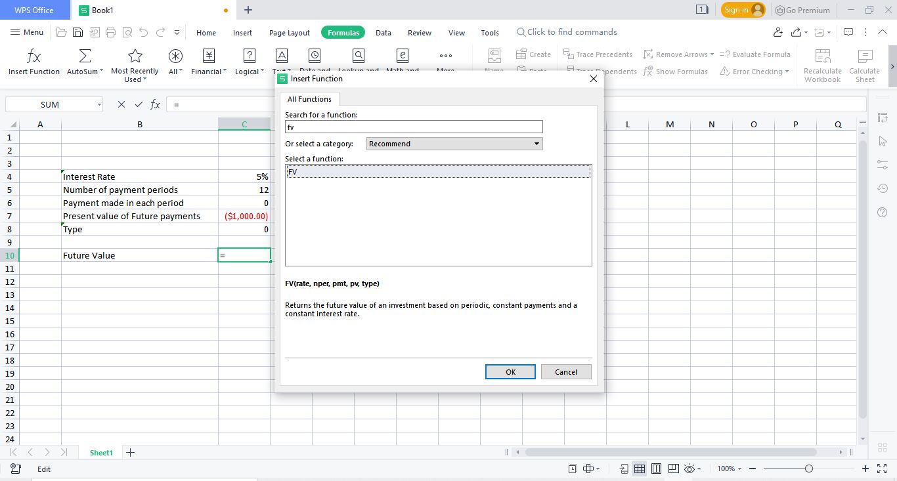Open the AutoSum sigma function

coord(85,56)
